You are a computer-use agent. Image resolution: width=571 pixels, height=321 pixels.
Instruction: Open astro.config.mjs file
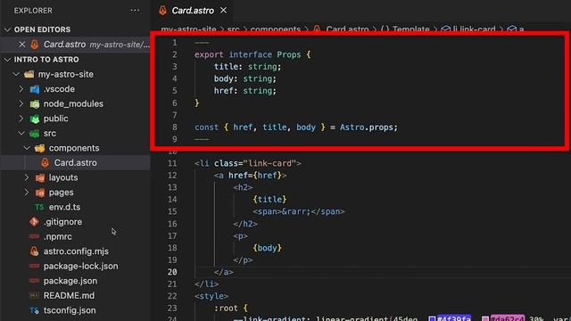pyautogui.click(x=75, y=251)
